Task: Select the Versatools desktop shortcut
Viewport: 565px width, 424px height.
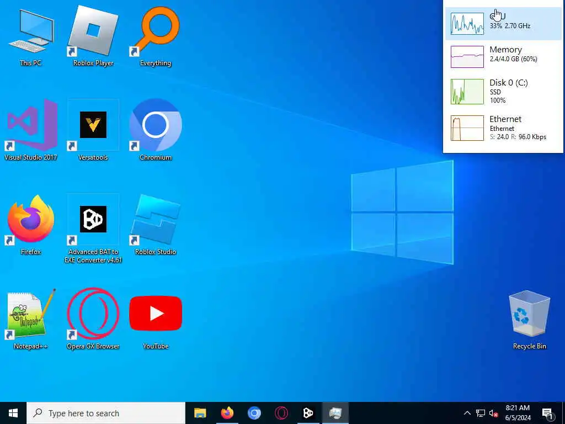Action: coord(93,130)
